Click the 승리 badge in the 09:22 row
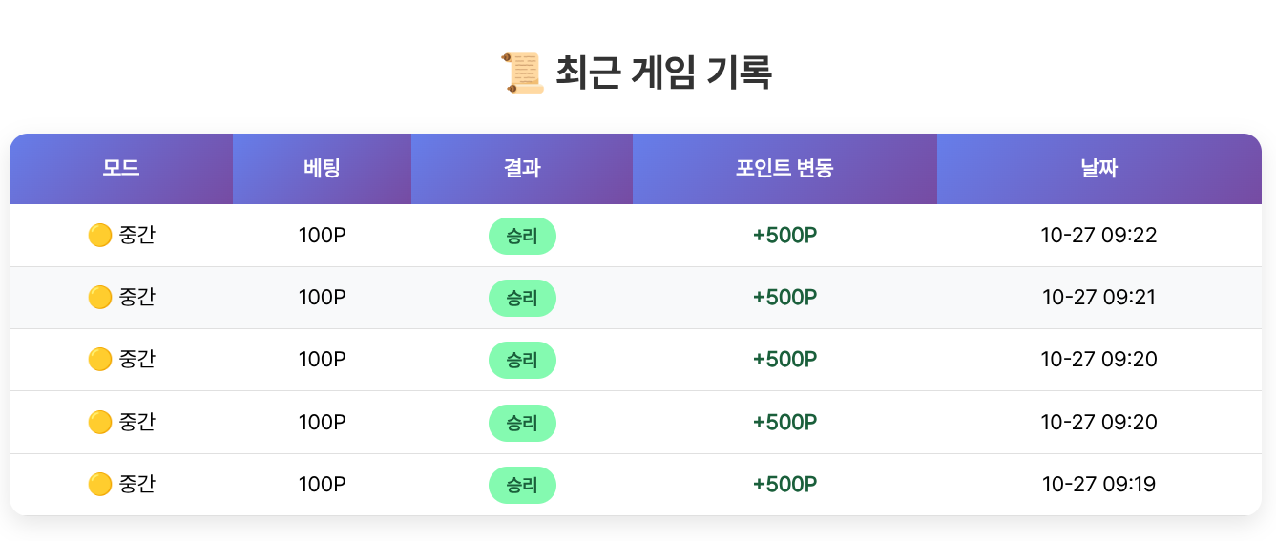The width and height of the screenshot is (1276, 541). (x=522, y=236)
